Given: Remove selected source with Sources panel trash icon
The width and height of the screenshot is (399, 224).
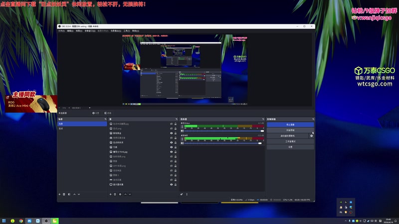Looking at the screenshot, I should (115, 194).
